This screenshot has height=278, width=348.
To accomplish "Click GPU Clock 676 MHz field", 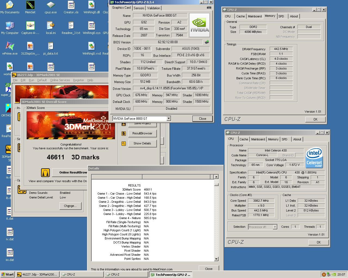I will [141, 95].
